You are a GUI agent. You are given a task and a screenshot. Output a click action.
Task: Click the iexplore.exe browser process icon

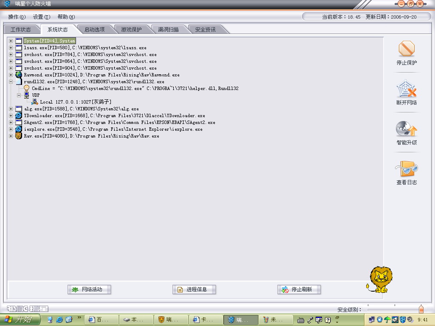(19, 129)
